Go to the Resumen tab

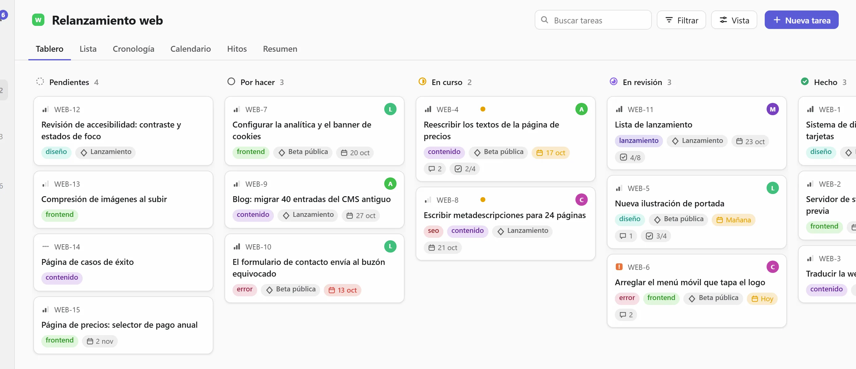(x=280, y=49)
